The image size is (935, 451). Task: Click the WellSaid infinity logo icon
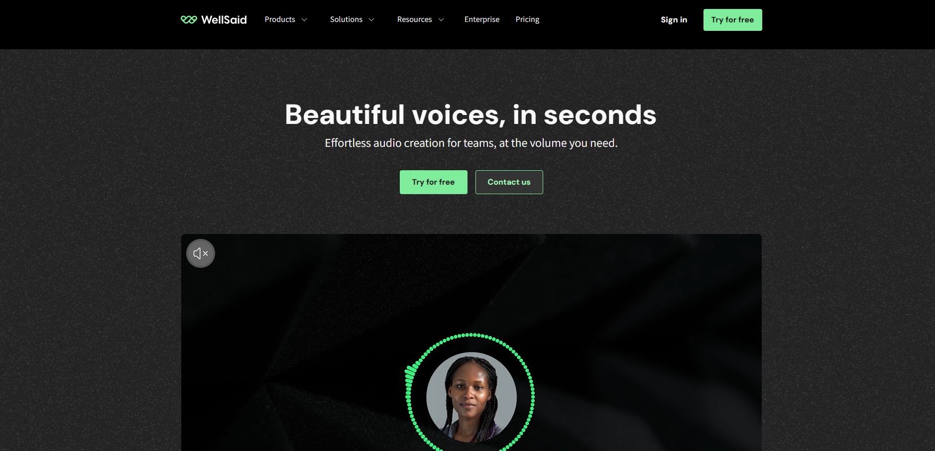pos(189,19)
